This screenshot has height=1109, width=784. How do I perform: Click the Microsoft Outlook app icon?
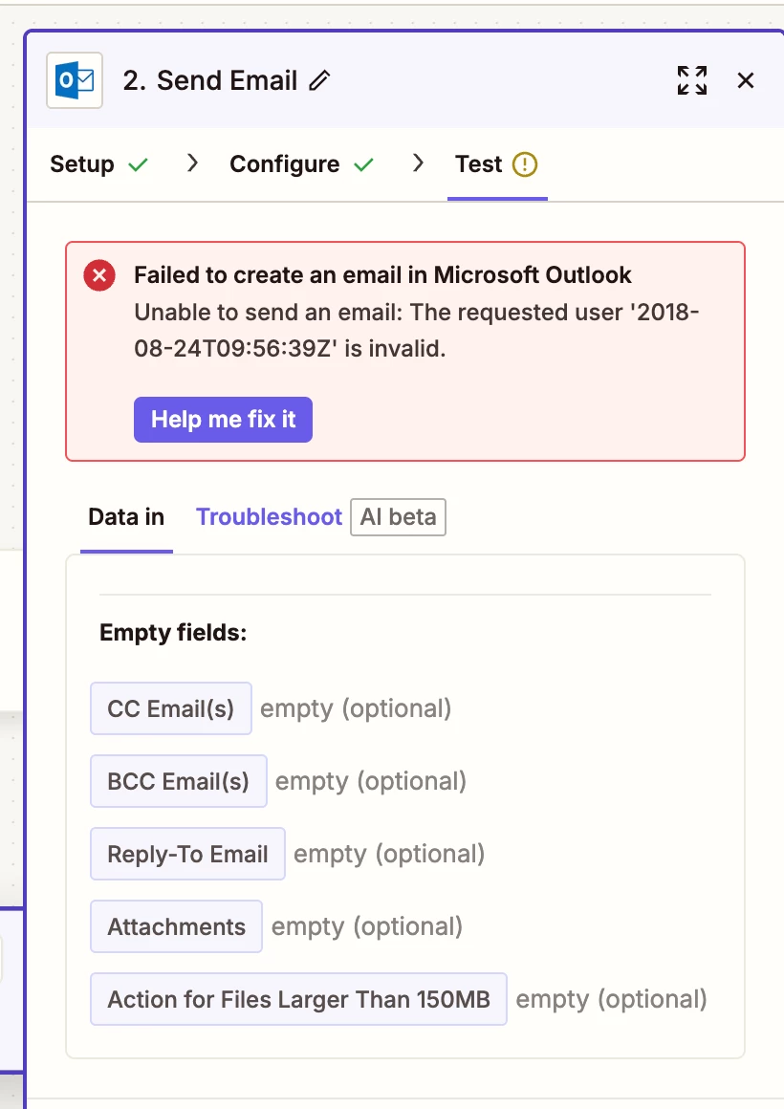pyautogui.click(x=75, y=80)
